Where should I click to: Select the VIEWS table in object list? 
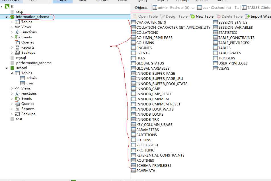221,68
